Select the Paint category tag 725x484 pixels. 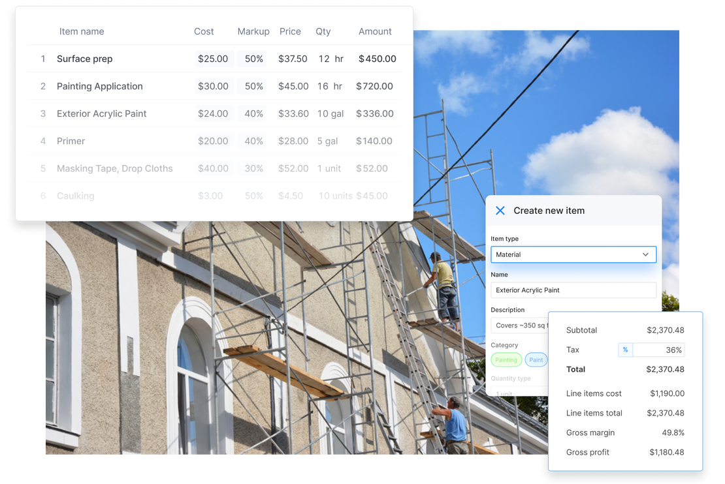click(x=536, y=360)
